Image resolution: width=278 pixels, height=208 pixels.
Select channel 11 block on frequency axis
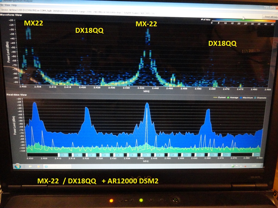click(200, 155)
